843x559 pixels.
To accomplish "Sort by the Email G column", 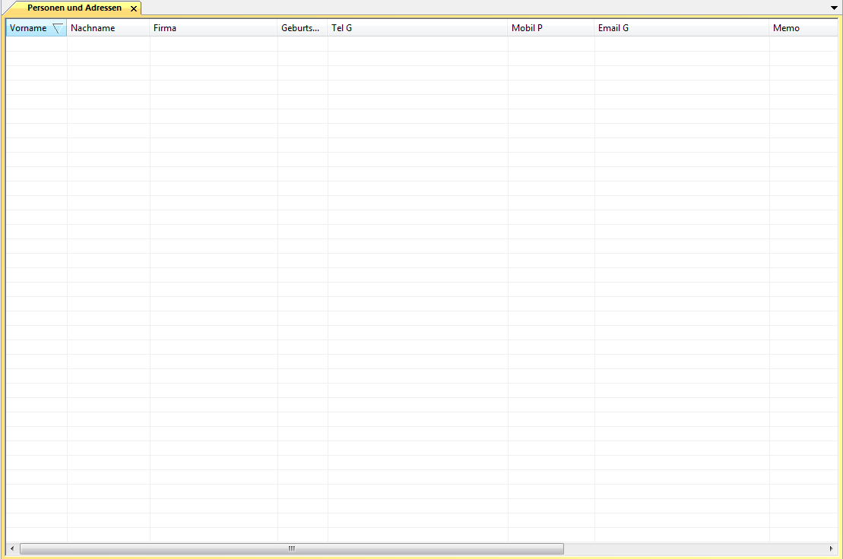I will click(681, 28).
